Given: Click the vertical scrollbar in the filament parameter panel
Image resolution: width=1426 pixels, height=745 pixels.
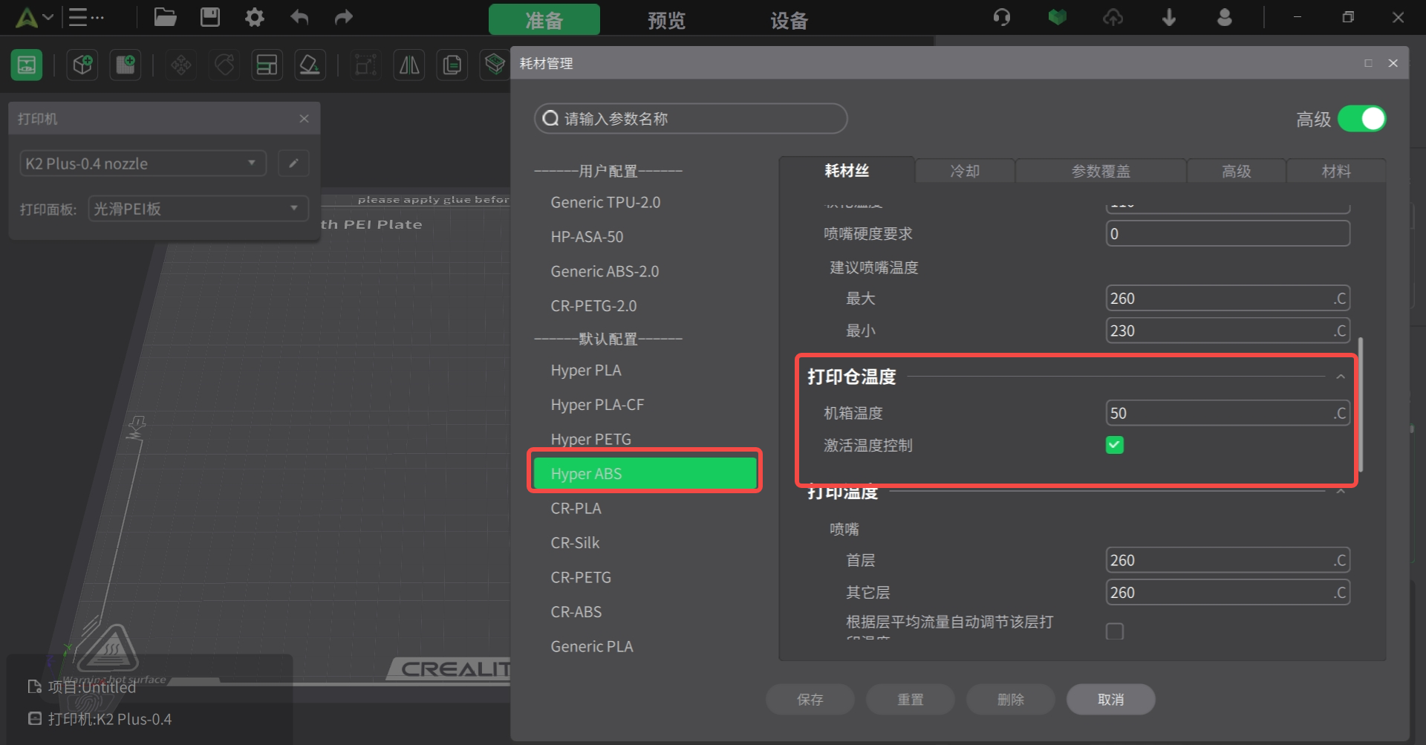Looking at the screenshot, I should 1361,405.
